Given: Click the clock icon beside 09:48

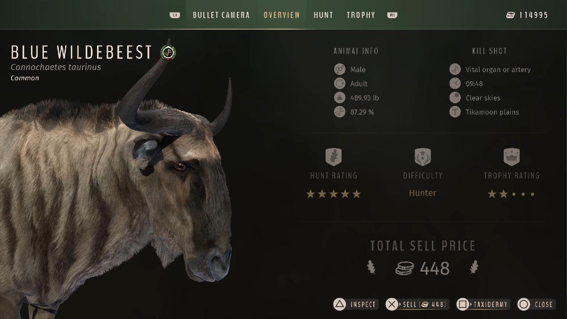Looking at the screenshot, I should pos(455,83).
